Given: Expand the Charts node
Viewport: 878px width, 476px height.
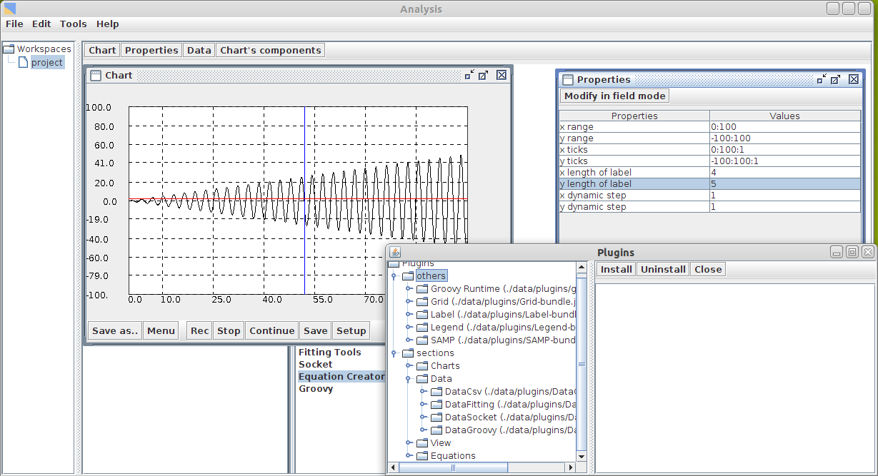Looking at the screenshot, I should tap(409, 366).
